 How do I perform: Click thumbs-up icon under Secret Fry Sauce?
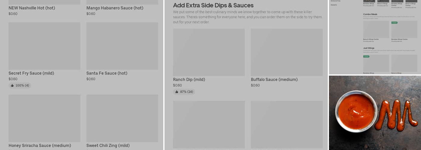pos(12,85)
